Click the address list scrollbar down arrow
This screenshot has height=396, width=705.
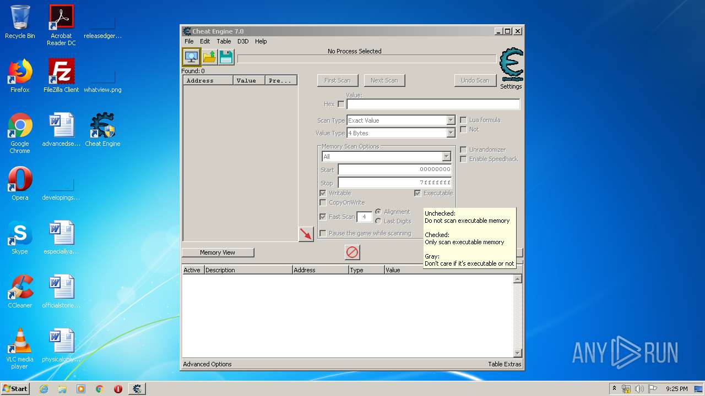point(517,353)
